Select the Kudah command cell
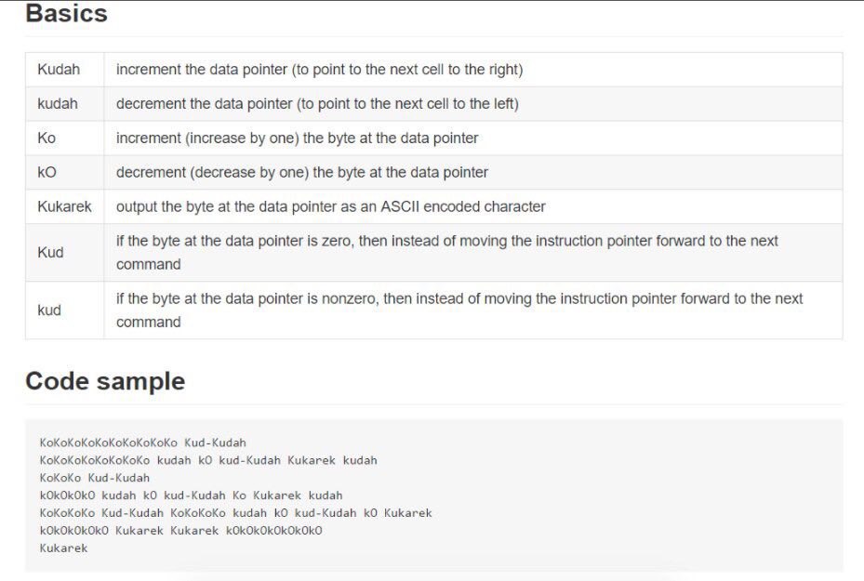This screenshot has width=864, height=581. 64,70
